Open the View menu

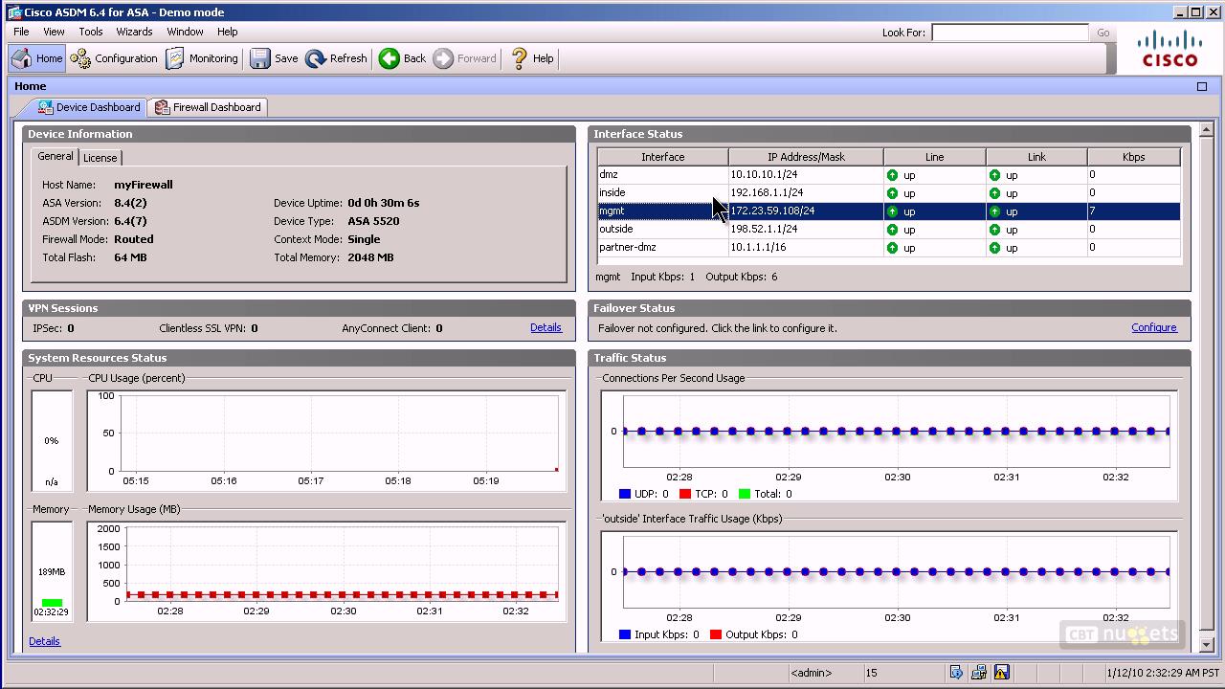click(54, 32)
